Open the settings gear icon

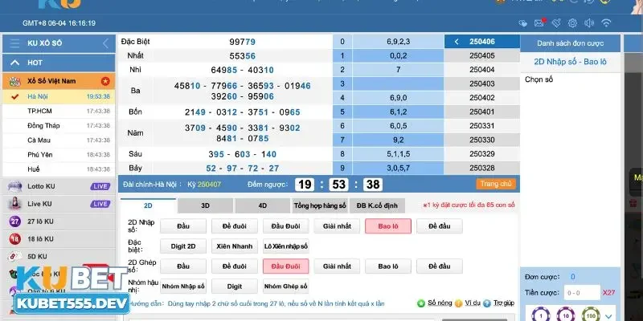coord(572,23)
